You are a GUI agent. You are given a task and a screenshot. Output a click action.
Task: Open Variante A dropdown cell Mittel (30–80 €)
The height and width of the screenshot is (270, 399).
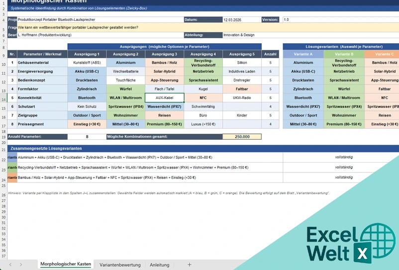pos(303,124)
